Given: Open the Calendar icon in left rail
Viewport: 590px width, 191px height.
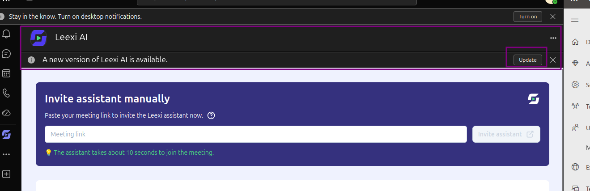Looking at the screenshot, I should [x=6, y=73].
